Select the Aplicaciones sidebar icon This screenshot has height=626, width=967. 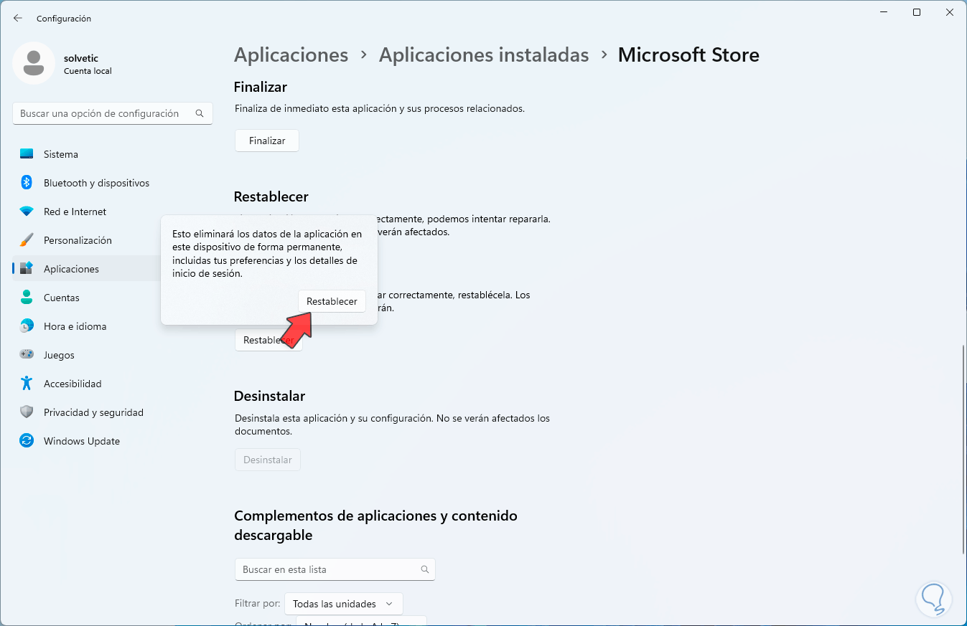pyautogui.click(x=27, y=269)
